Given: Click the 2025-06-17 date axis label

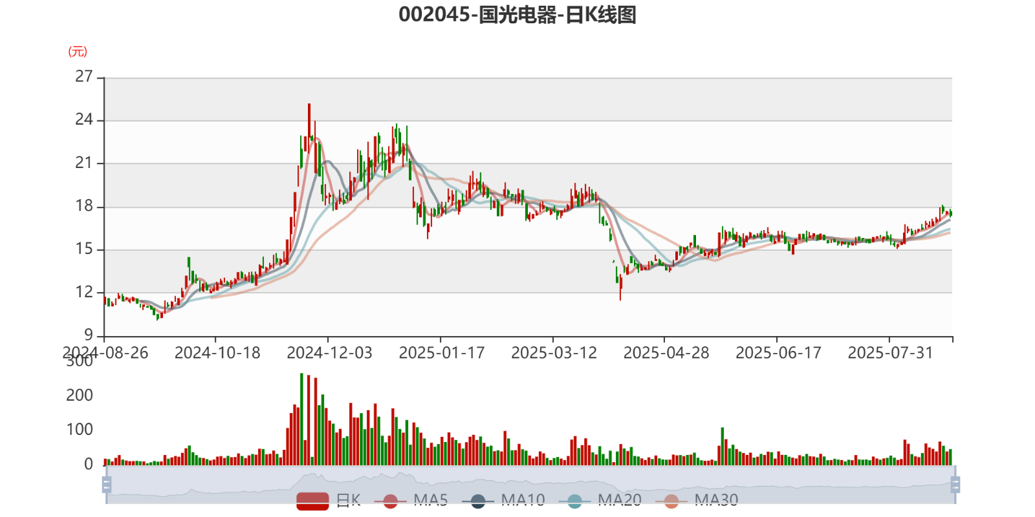Looking at the screenshot, I should pyautogui.click(x=778, y=353).
